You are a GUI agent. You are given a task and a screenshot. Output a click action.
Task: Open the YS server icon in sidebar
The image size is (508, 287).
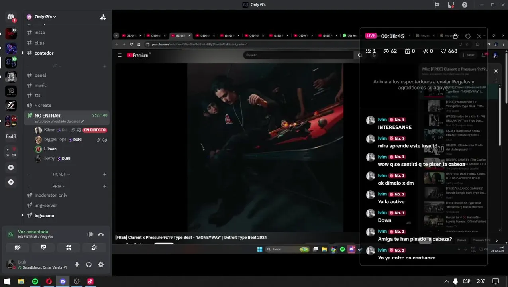11,91
